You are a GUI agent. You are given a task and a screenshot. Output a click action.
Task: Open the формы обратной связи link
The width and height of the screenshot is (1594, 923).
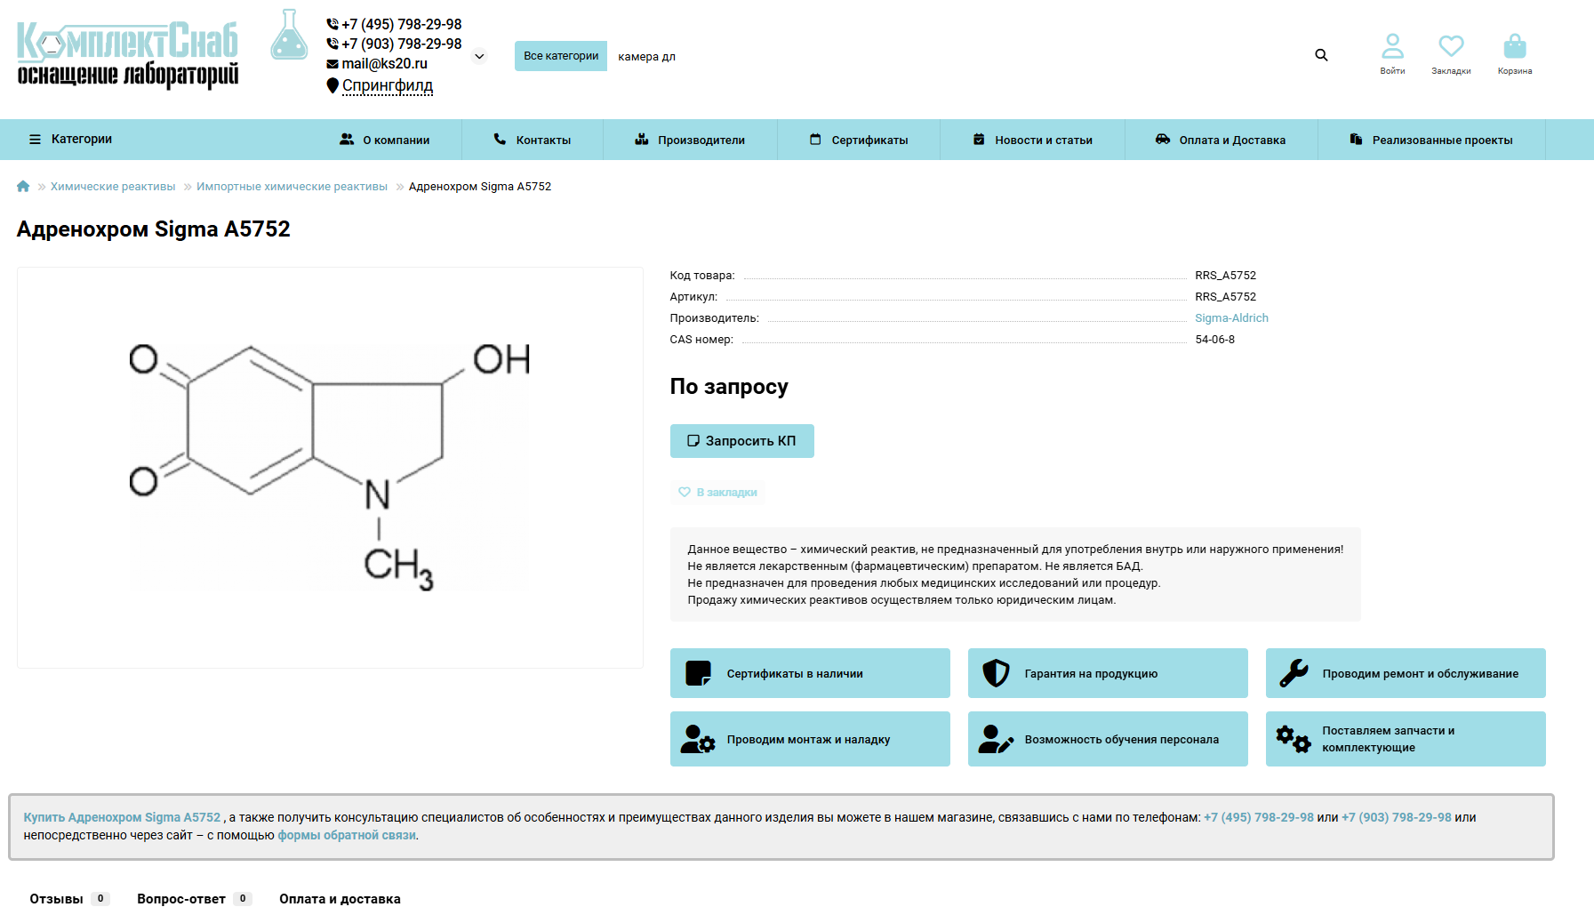click(347, 835)
